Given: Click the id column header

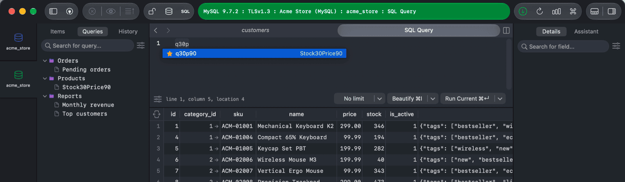Looking at the screenshot, I should [x=173, y=114].
